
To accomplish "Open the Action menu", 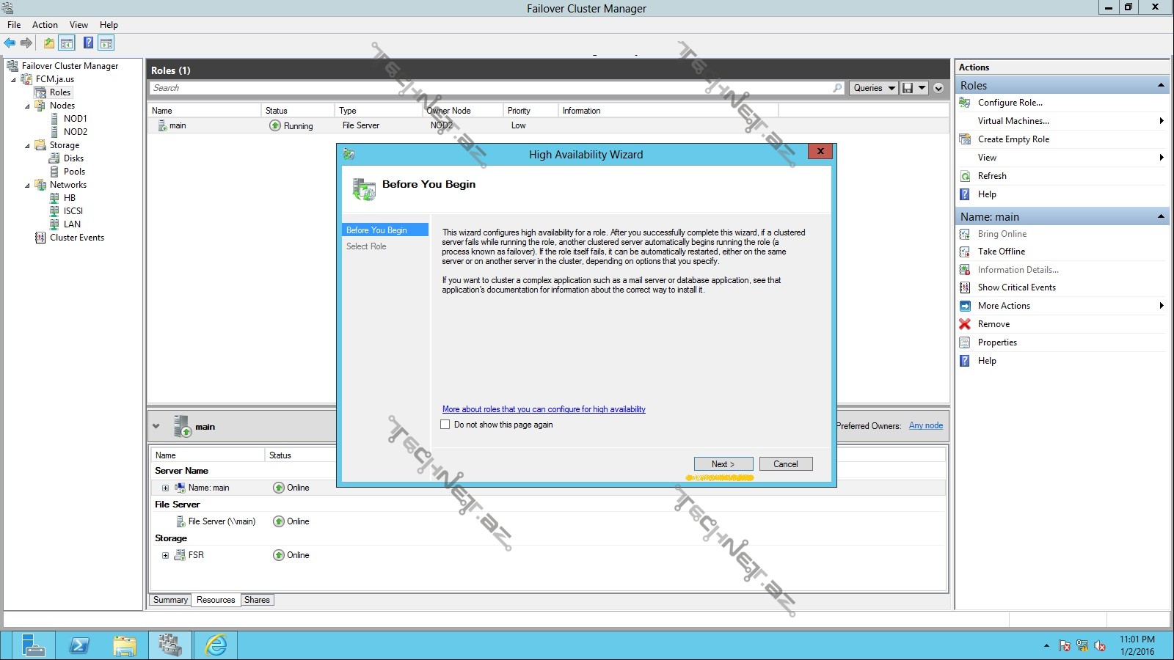I will (45, 25).
